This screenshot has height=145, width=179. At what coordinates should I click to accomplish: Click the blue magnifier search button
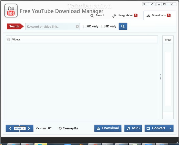[123, 27]
